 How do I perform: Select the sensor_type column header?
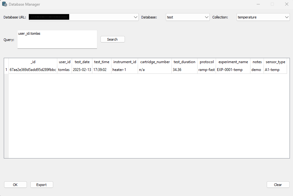[275, 62]
